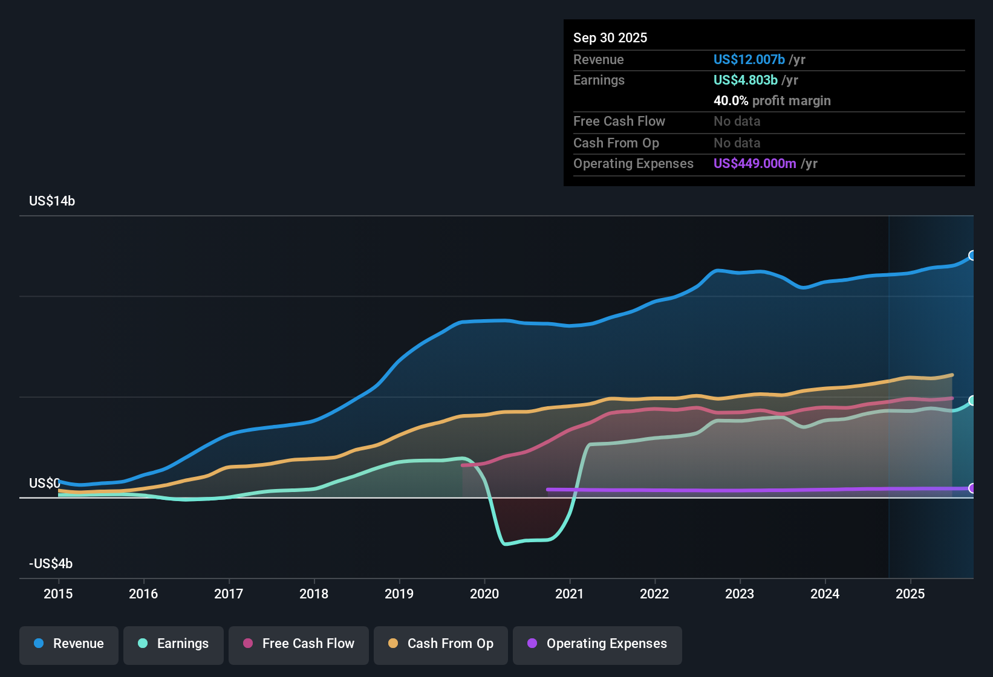Click the purple Operating Expenses legend dot
The width and height of the screenshot is (993, 677).
(x=532, y=644)
